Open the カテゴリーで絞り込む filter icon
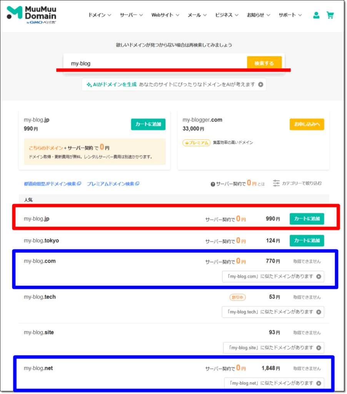This screenshot has height=394, width=347. click(x=276, y=184)
